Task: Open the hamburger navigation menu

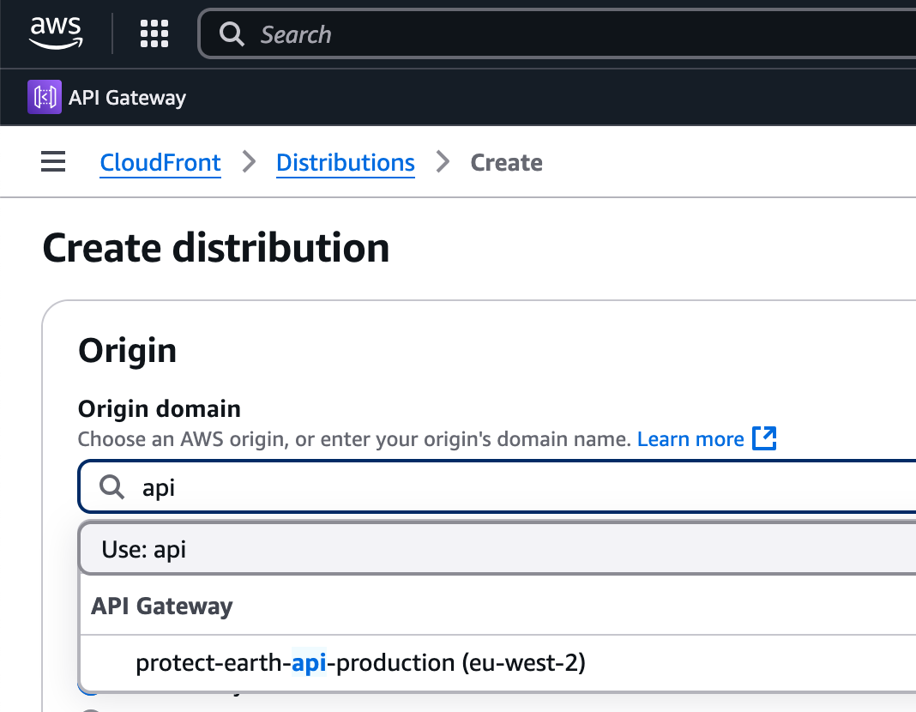Action: click(x=52, y=161)
